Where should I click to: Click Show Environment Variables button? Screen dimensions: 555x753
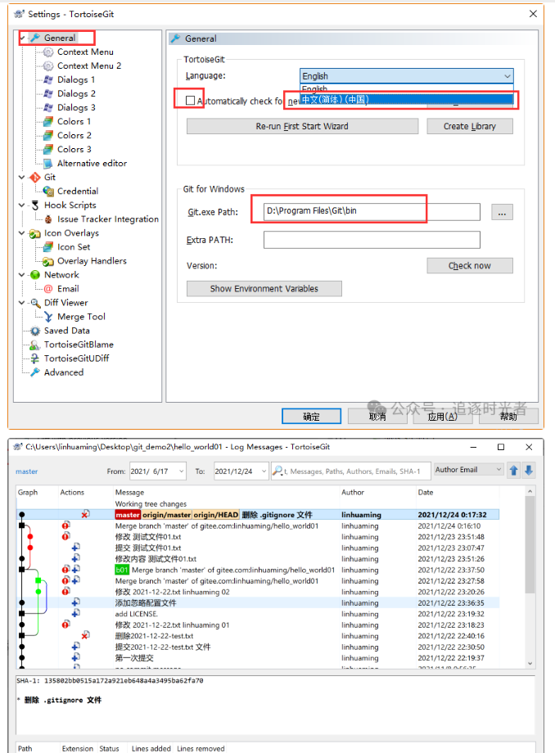[264, 289]
